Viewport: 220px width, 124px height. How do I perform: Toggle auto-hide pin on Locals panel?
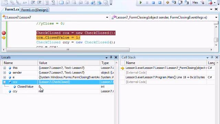pyautogui.click(x=111, y=57)
